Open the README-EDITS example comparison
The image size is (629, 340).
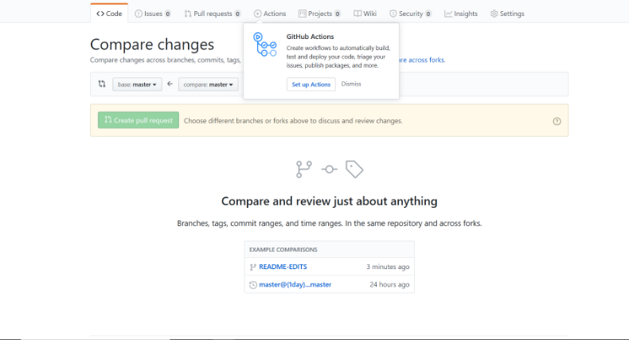point(283,267)
